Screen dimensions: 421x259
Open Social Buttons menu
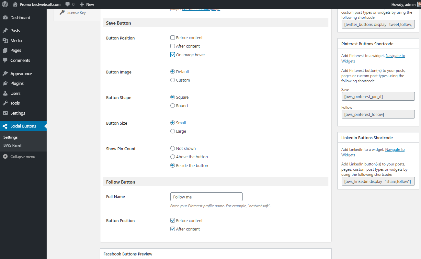23,126
